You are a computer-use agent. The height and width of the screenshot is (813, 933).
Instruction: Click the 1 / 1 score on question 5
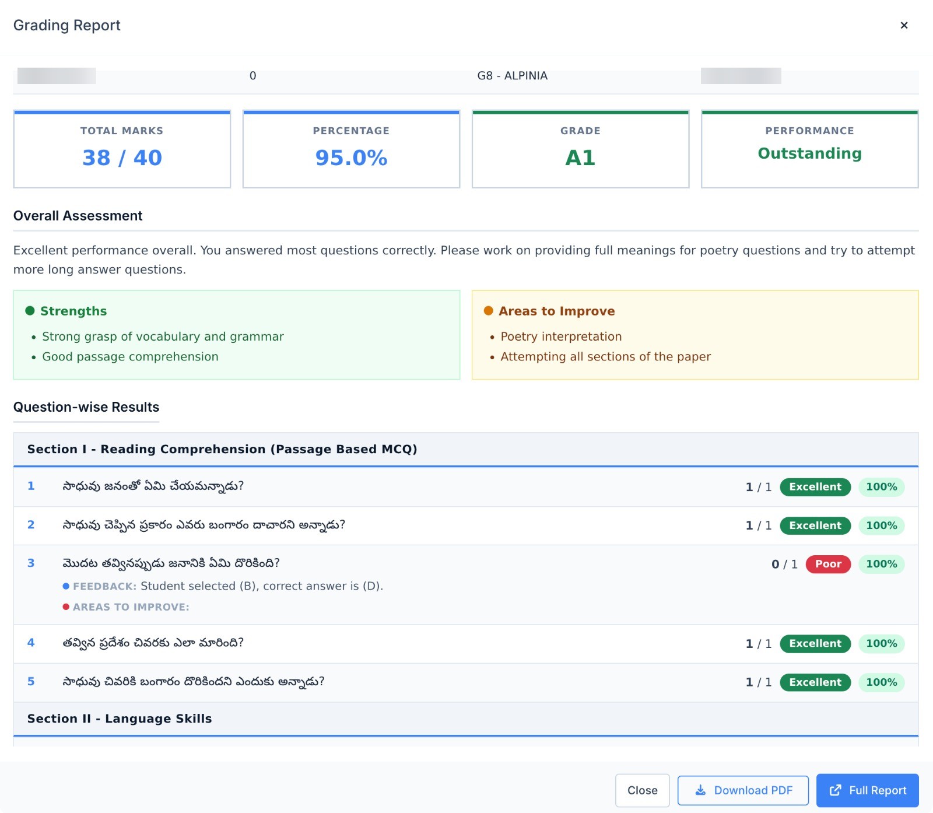[x=758, y=682]
